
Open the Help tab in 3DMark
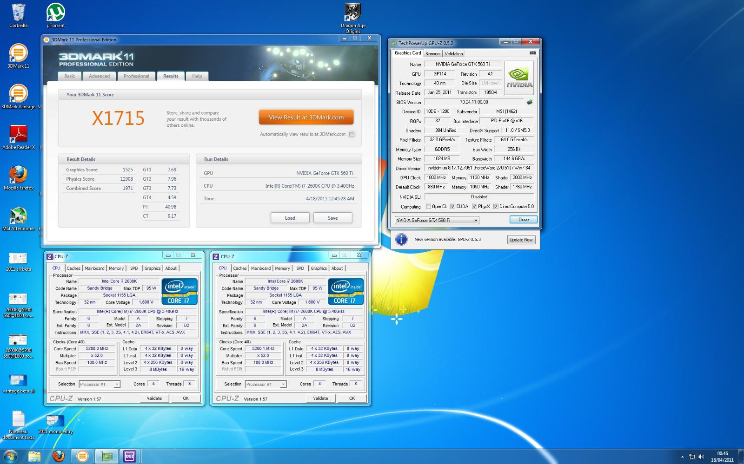[x=197, y=76]
